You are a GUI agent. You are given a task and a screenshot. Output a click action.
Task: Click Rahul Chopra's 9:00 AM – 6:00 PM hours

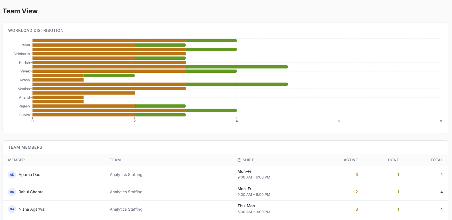click(254, 195)
